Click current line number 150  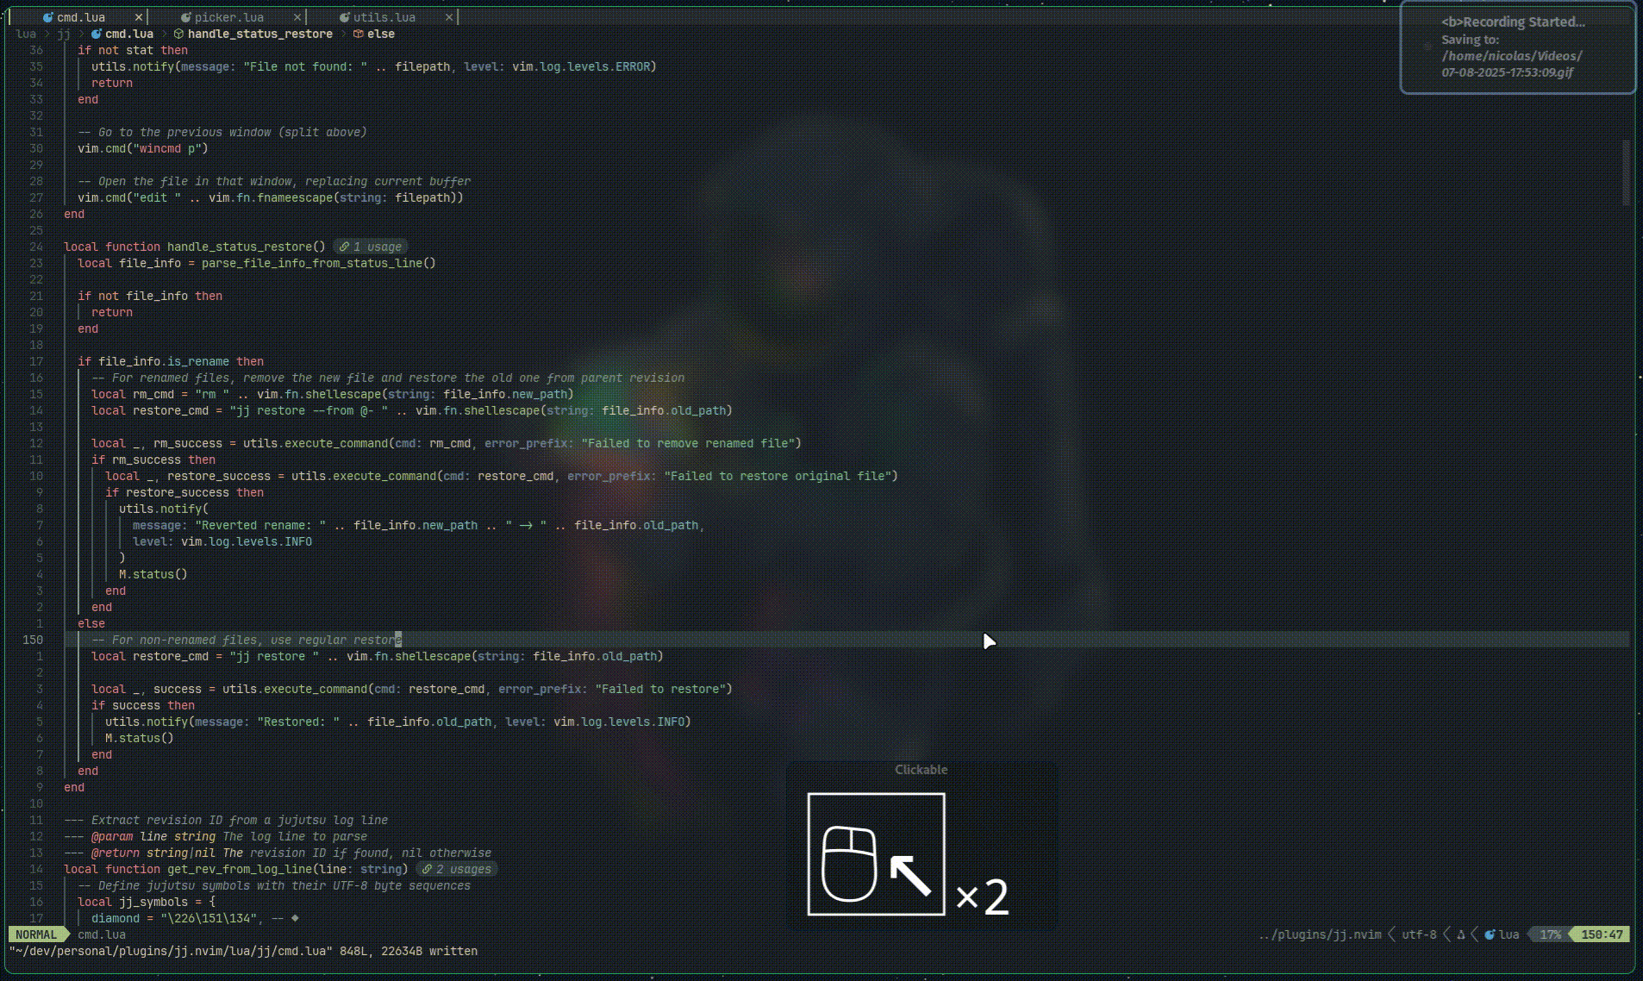pyautogui.click(x=33, y=640)
